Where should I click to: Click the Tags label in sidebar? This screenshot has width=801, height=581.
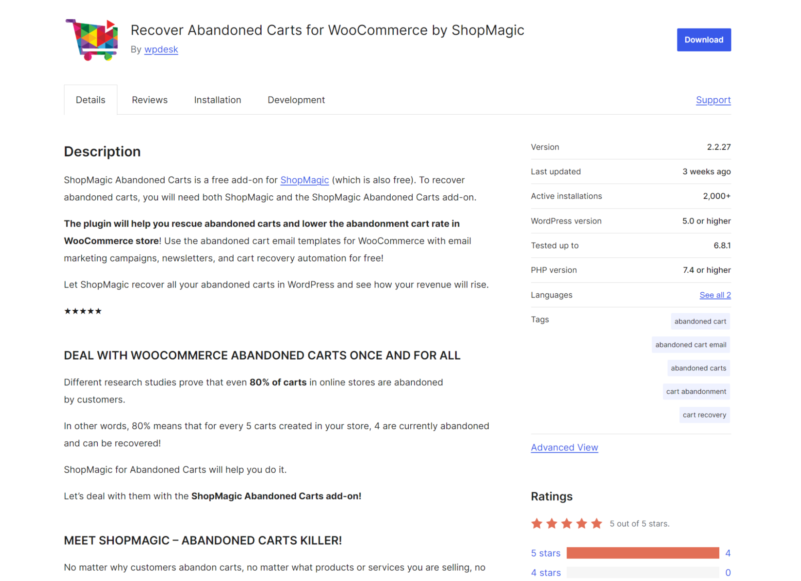click(539, 319)
